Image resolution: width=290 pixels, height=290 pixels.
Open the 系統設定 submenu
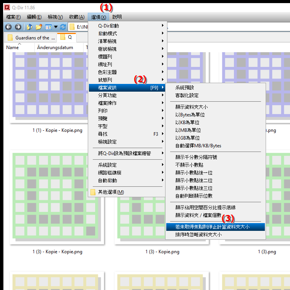pos(128,165)
